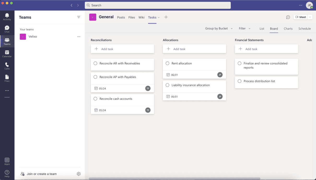Add task under Allocations bucket
Image resolution: width=316 pixels, height=180 pixels.
pyautogui.click(x=194, y=49)
